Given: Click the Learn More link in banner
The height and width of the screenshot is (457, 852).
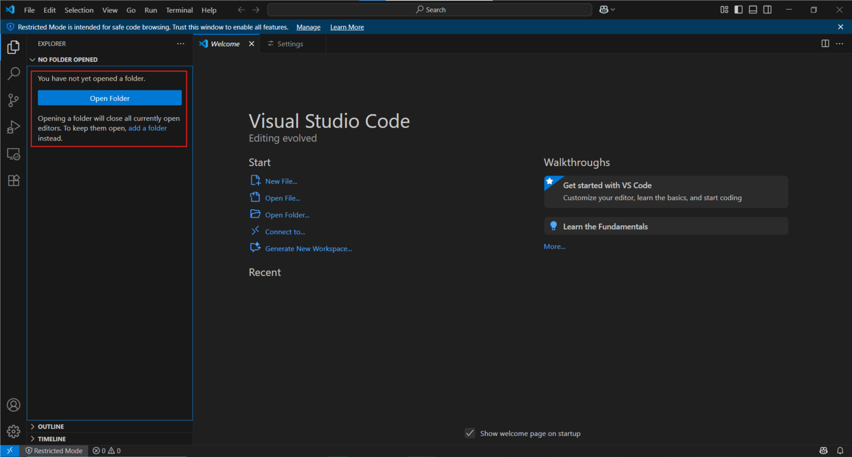Looking at the screenshot, I should (347, 27).
